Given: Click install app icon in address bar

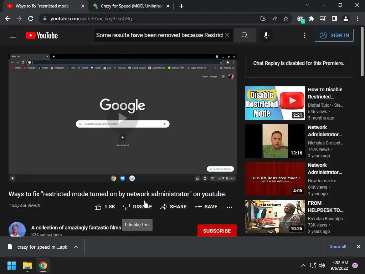Looking at the screenshot, I should (x=263, y=19).
